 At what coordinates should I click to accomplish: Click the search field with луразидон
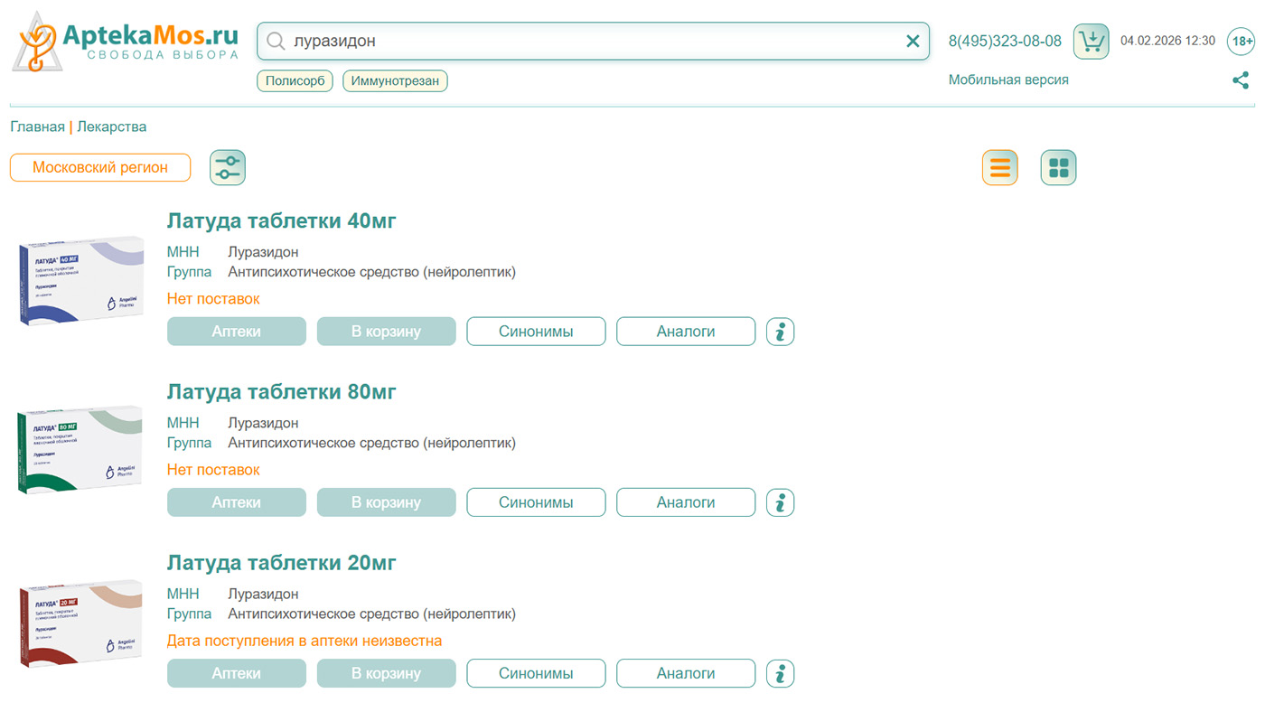[587, 42]
